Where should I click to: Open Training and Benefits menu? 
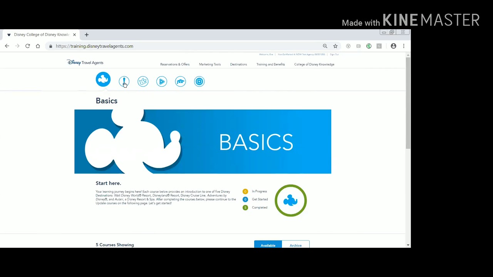click(x=271, y=64)
